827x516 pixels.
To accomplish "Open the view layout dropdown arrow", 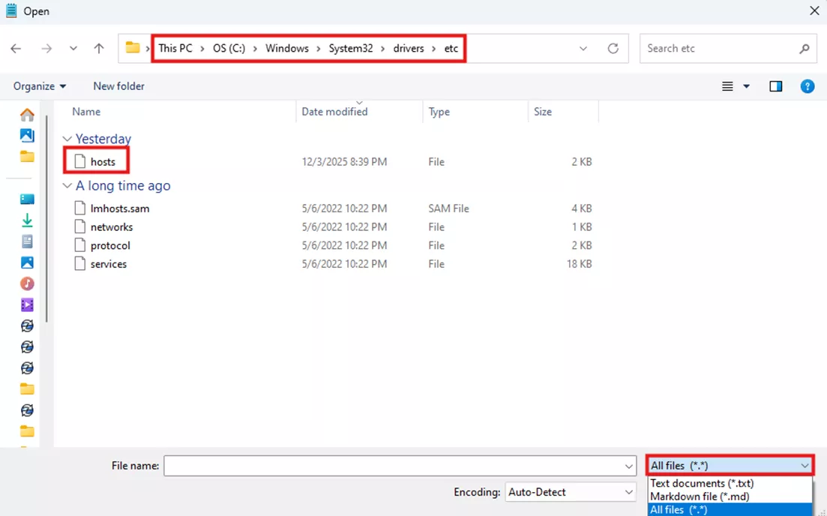I will 746,86.
